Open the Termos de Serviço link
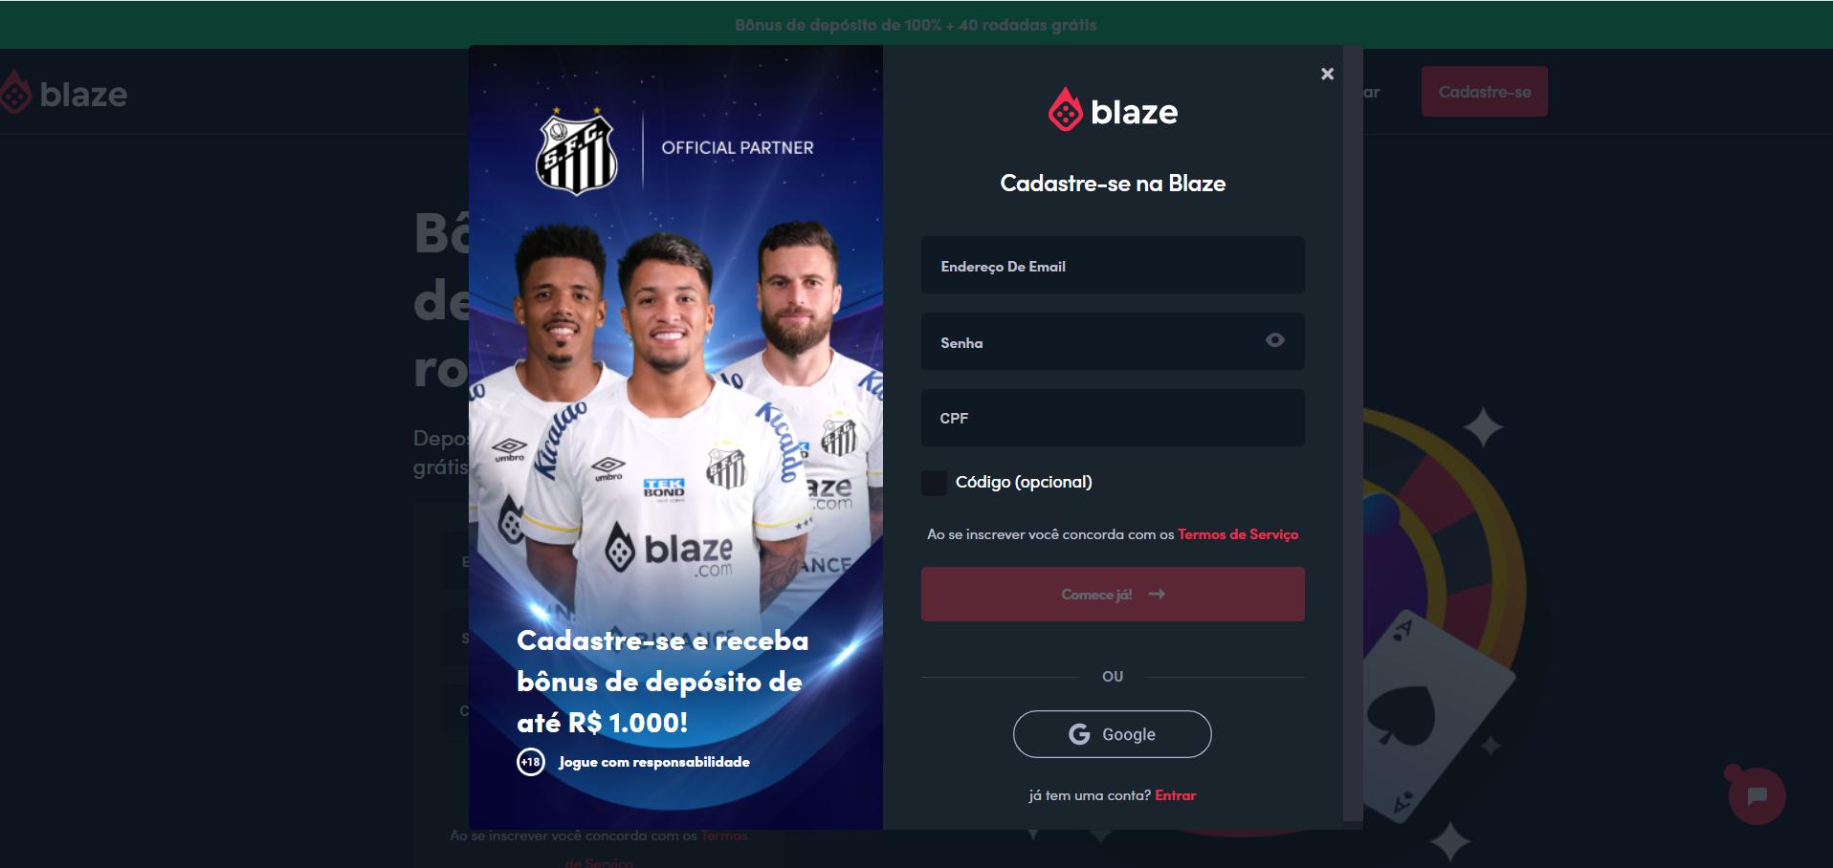This screenshot has width=1833, height=868. tap(1238, 534)
